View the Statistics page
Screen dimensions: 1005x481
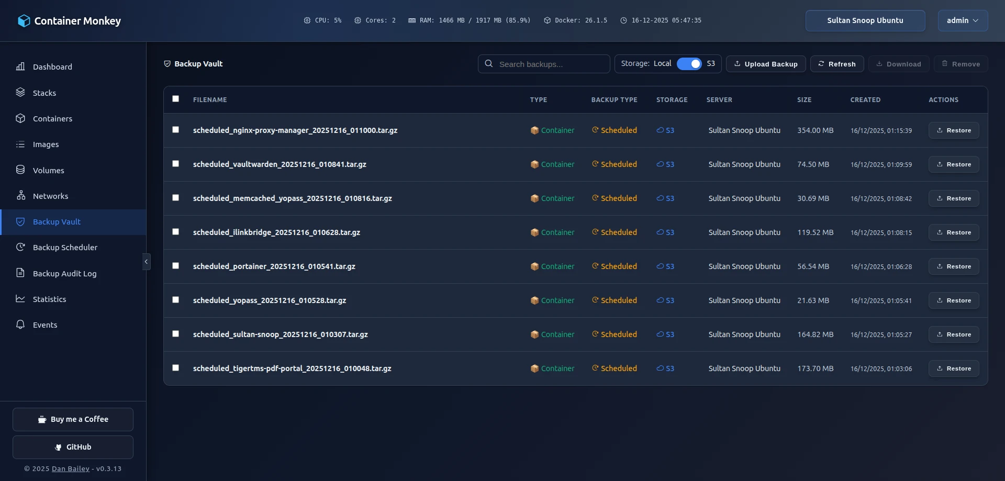pyautogui.click(x=50, y=299)
